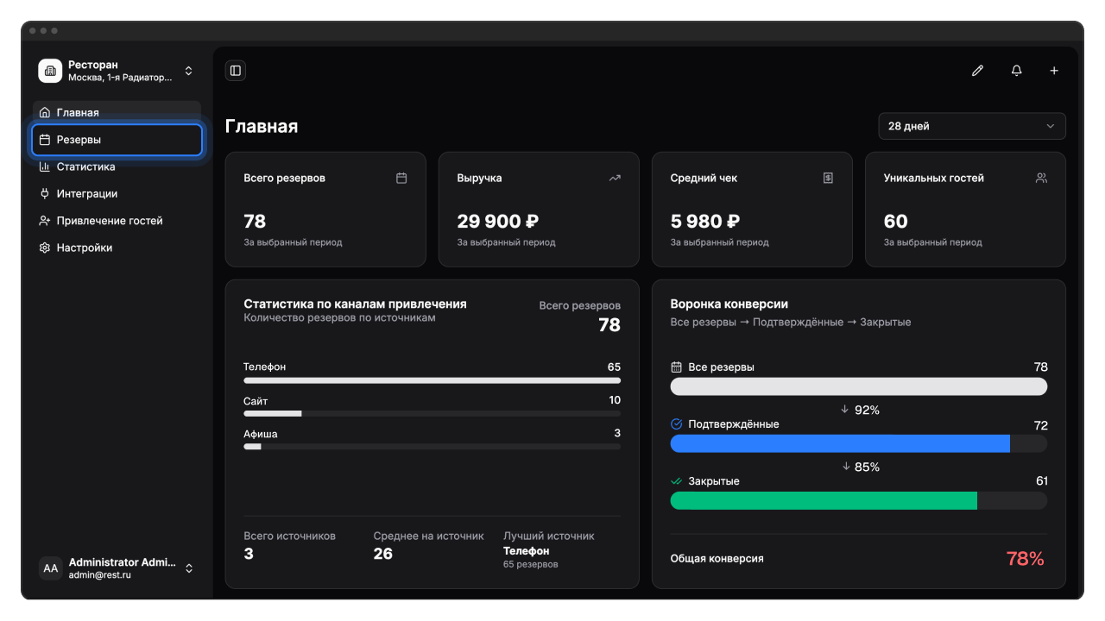Click the pencil edit icon

point(977,71)
